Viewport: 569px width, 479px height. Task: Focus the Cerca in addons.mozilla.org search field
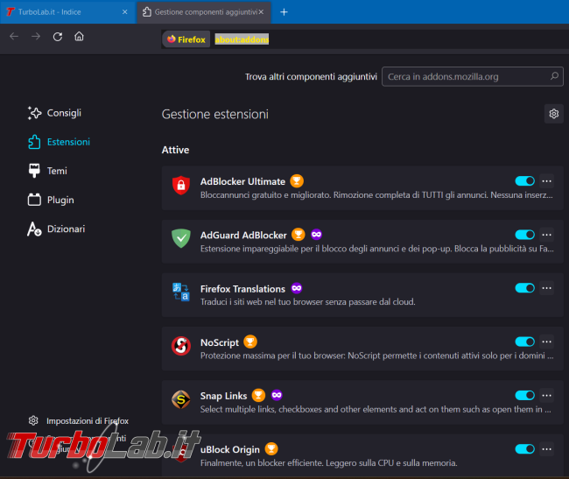[x=473, y=76]
